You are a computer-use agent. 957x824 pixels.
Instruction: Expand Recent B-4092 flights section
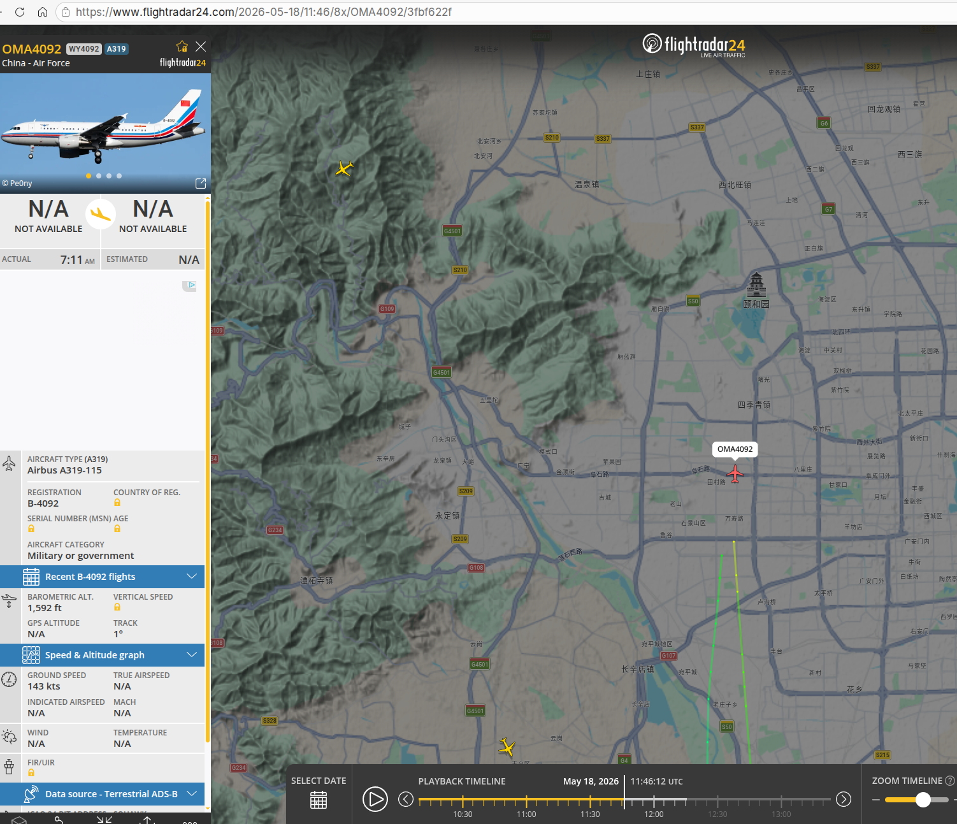pos(102,577)
